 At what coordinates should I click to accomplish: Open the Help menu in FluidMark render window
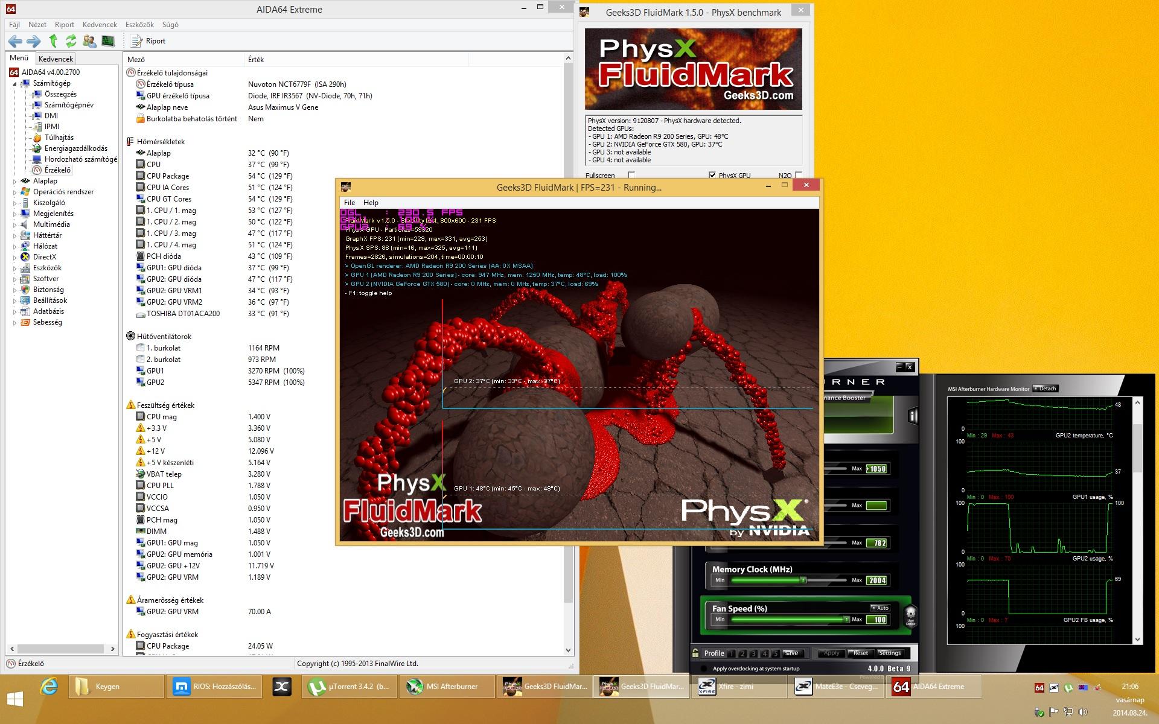(371, 203)
